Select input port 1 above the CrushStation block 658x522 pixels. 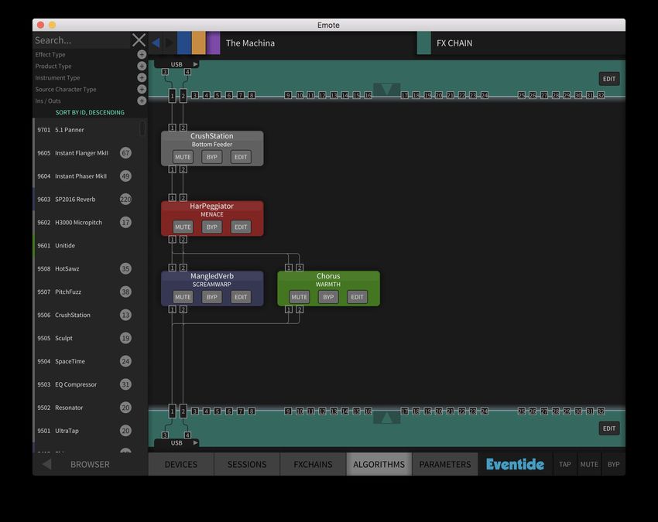[x=172, y=128]
